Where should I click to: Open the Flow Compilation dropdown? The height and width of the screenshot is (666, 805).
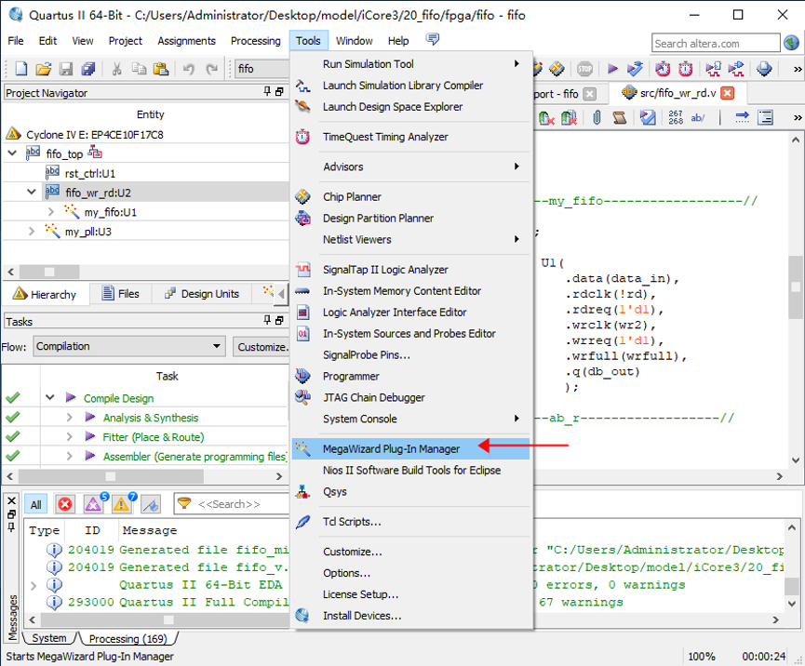pyautogui.click(x=217, y=346)
